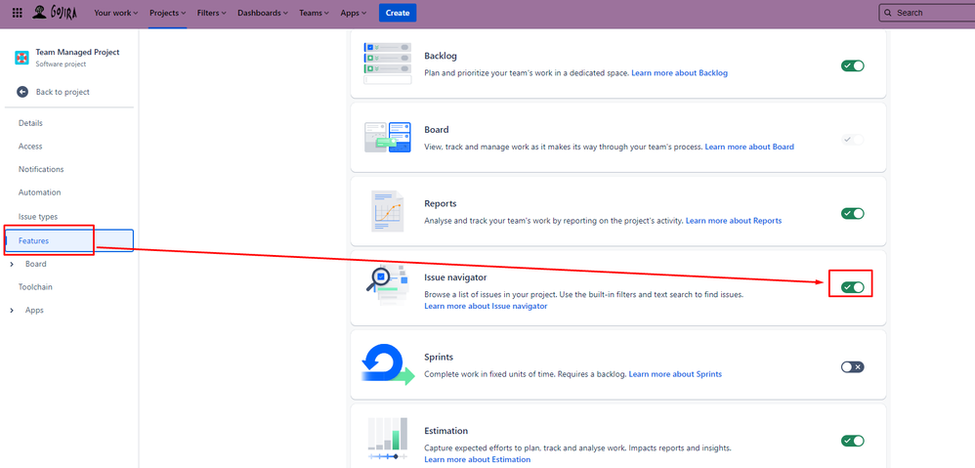Disable the Reports toggle

(853, 213)
